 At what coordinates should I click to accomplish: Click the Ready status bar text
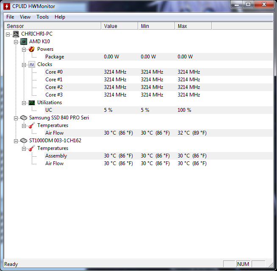pyautogui.click(x=11, y=264)
